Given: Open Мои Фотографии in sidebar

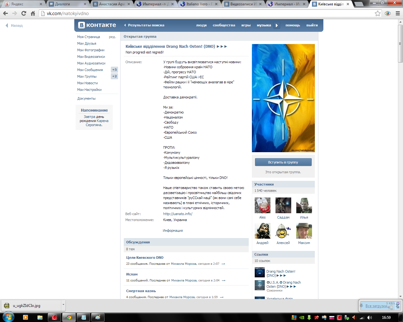Looking at the screenshot, I should (x=91, y=50).
